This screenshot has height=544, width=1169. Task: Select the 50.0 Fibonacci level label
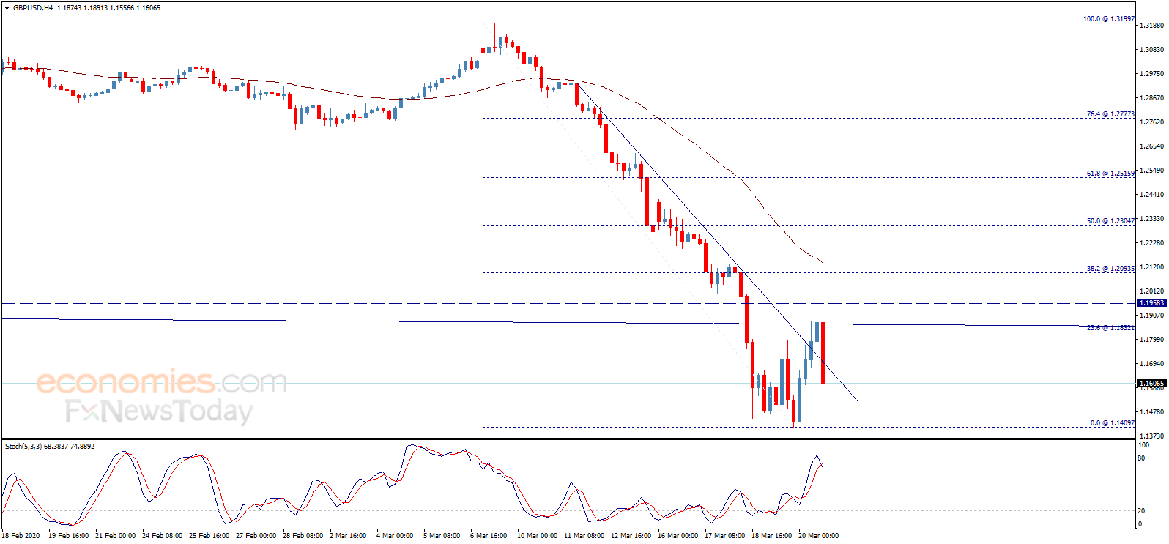1110,221
